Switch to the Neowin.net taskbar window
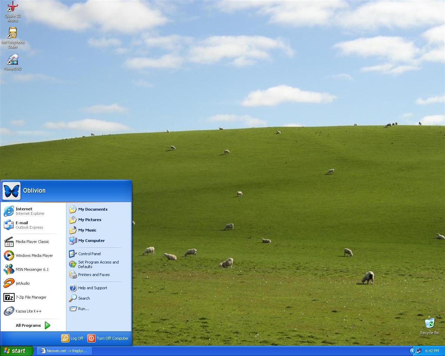 pyautogui.click(x=64, y=351)
